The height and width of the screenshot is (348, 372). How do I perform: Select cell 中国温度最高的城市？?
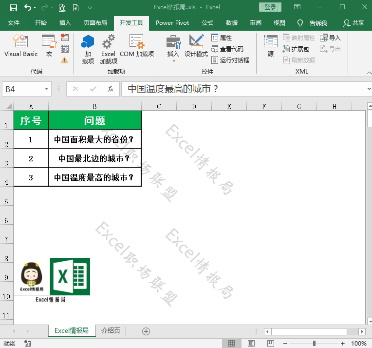[94, 177]
